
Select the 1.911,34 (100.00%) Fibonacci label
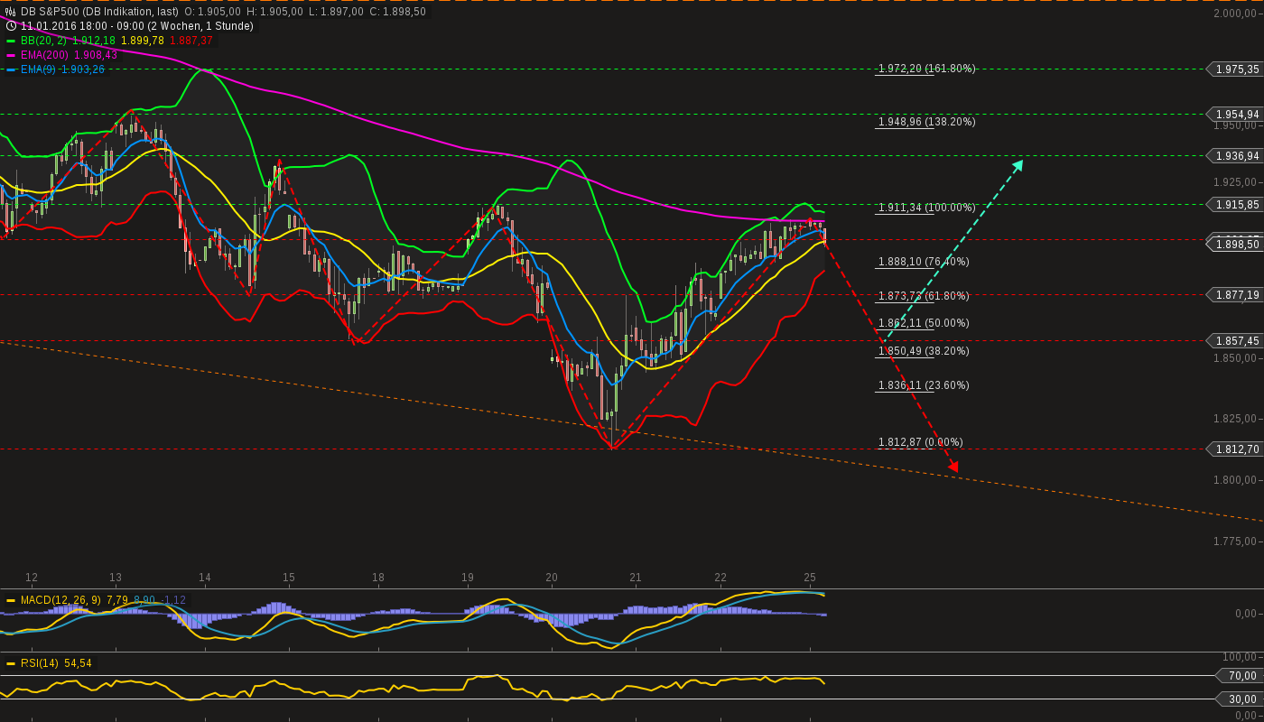click(926, 208)
